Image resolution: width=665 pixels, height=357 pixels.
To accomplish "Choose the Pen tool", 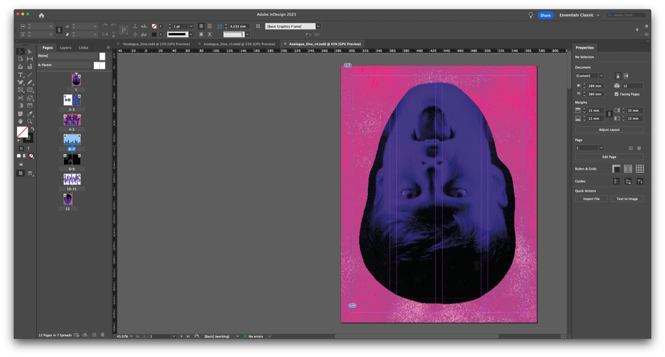I will pyautogui.click(x=20, y=82).
